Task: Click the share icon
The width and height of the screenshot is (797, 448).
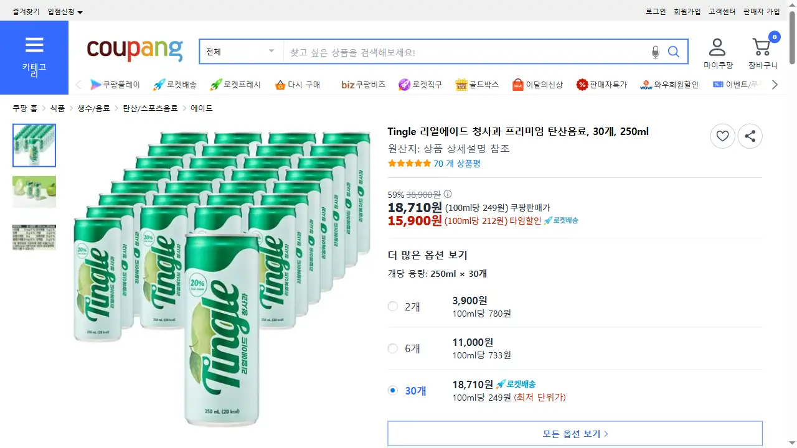Action: [750, 136]
